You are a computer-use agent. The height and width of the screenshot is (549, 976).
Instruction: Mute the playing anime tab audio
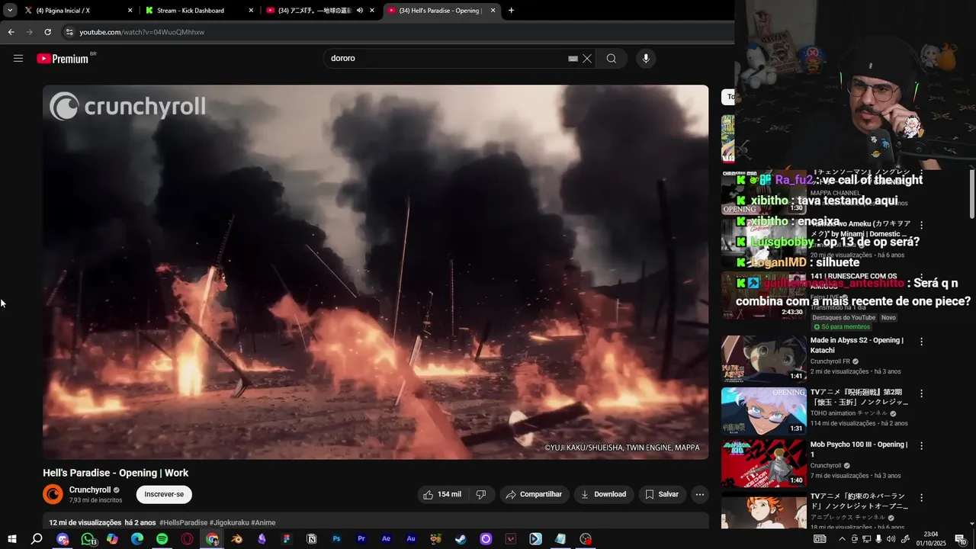coord(360,11)
